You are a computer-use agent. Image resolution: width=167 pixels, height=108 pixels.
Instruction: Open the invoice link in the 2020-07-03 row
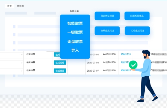[125, 62]
